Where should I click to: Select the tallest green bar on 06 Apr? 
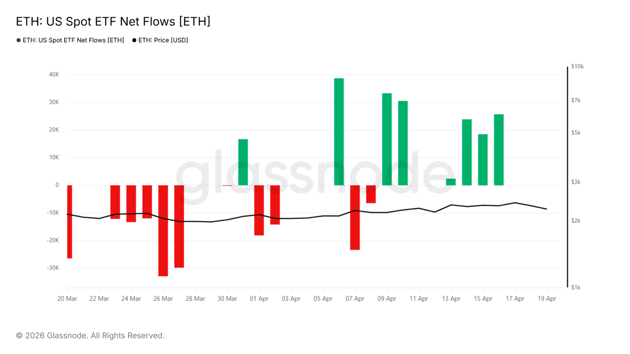[339, 132]
